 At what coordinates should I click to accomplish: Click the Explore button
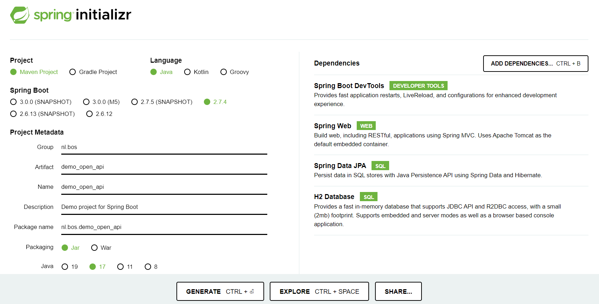pyautogui.click(x=319, y=292)
